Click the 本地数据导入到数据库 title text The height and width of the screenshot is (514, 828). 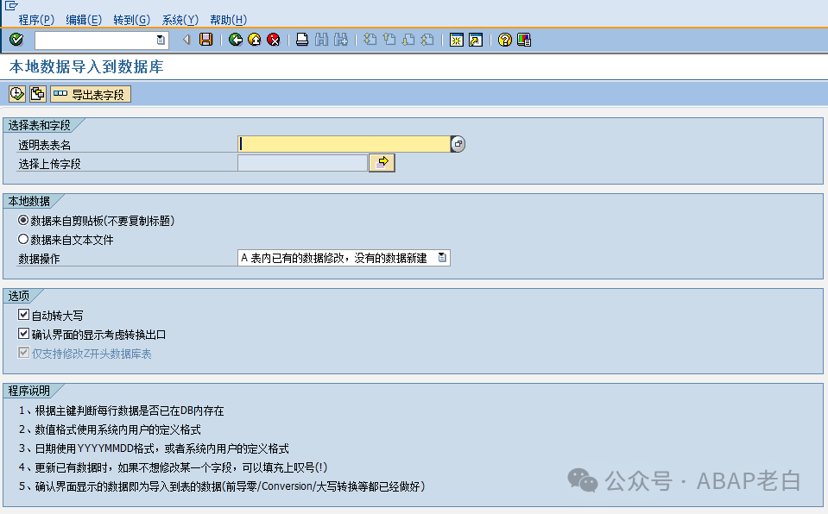(x=86, y=66)
